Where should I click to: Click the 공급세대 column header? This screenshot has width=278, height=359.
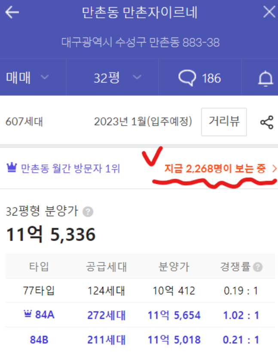coord(106,267)
